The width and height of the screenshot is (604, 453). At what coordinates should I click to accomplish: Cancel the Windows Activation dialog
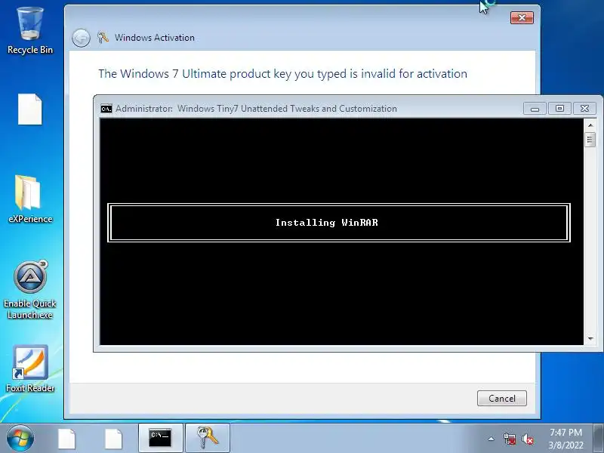coord(502,399)
